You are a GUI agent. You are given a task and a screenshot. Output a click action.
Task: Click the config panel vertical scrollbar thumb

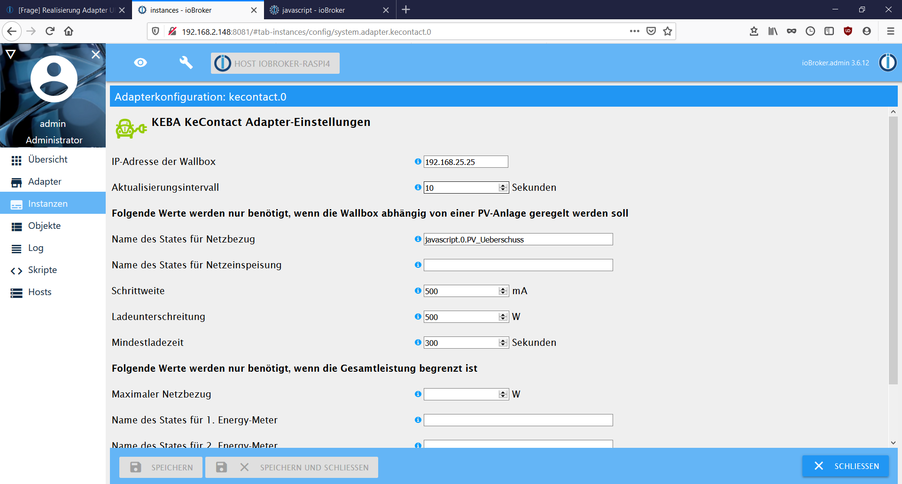[893, 250]
